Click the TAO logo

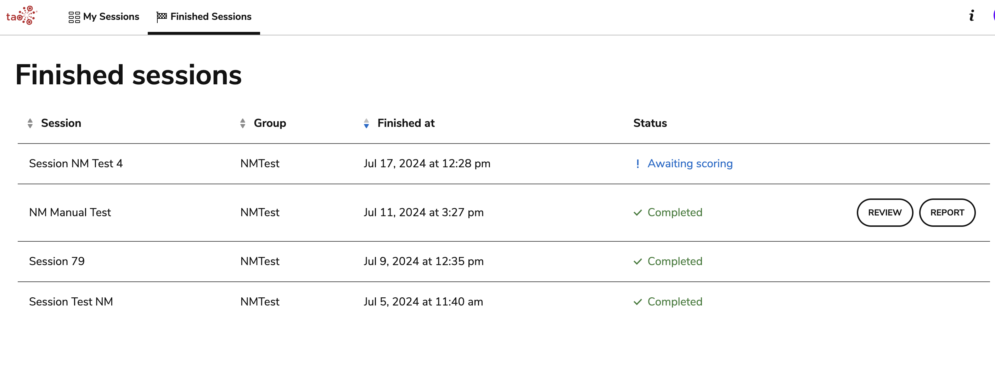(22, 16)
